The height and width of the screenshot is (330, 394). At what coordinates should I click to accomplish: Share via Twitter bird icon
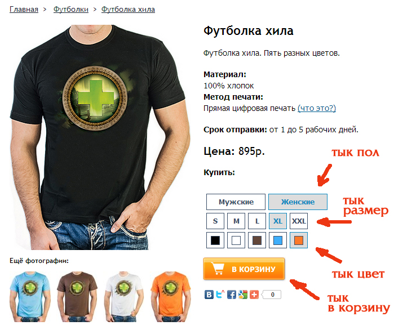click(x=220, y=295)
